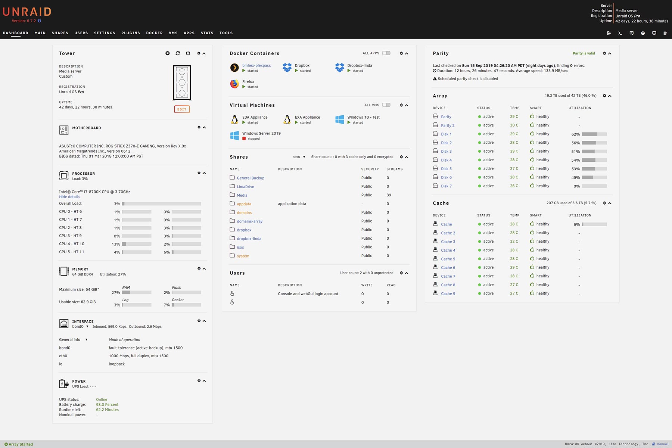Image resolution: width=672 pixels, height=448 pixels.
Task: Click the version info icon beside 6.7.2
Action: [x=40, y=21]
